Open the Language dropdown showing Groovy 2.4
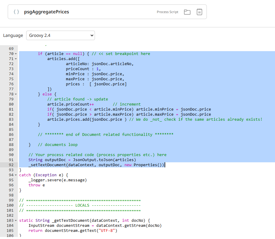 click(x=60, y=35)
